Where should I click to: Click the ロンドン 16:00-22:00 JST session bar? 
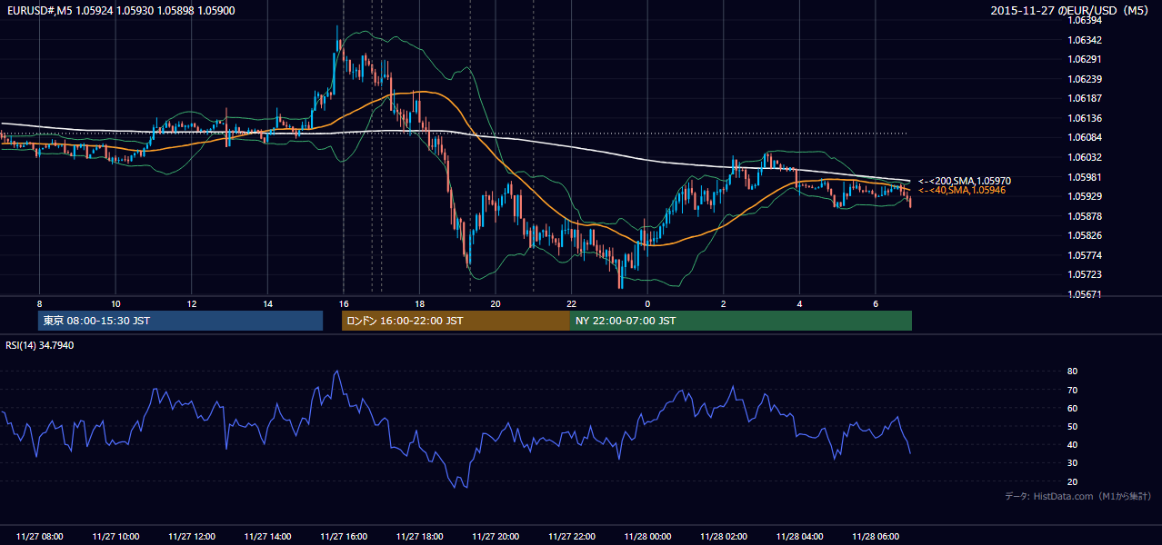(x=456, y=321)
